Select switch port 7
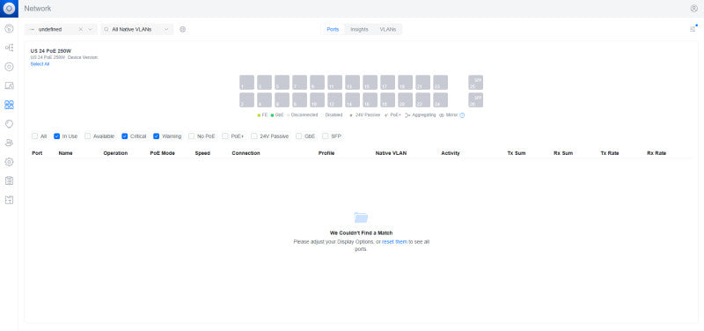Screen dimensions: 704x331 pos(299,82)
